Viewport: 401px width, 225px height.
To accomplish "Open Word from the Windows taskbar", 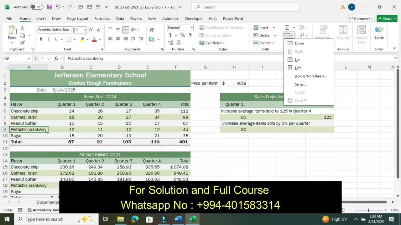I will tap(178, 219).
